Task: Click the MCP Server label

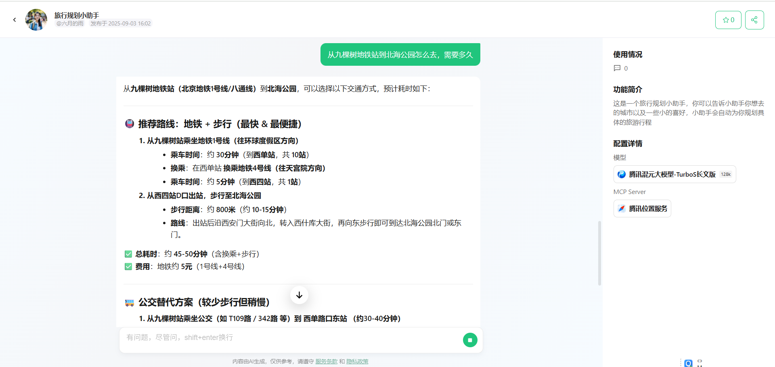Action: [630, 192]
